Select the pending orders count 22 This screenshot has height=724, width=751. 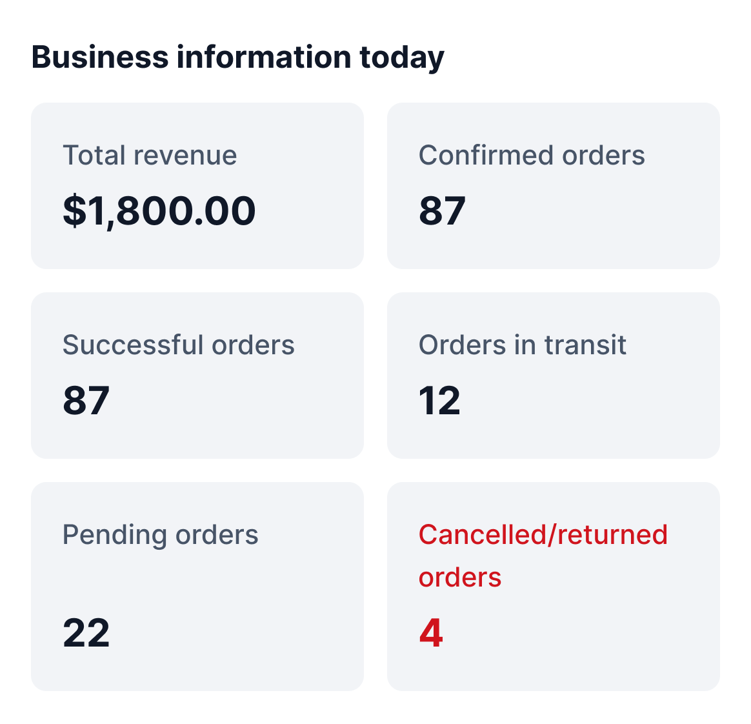(86, 633)
